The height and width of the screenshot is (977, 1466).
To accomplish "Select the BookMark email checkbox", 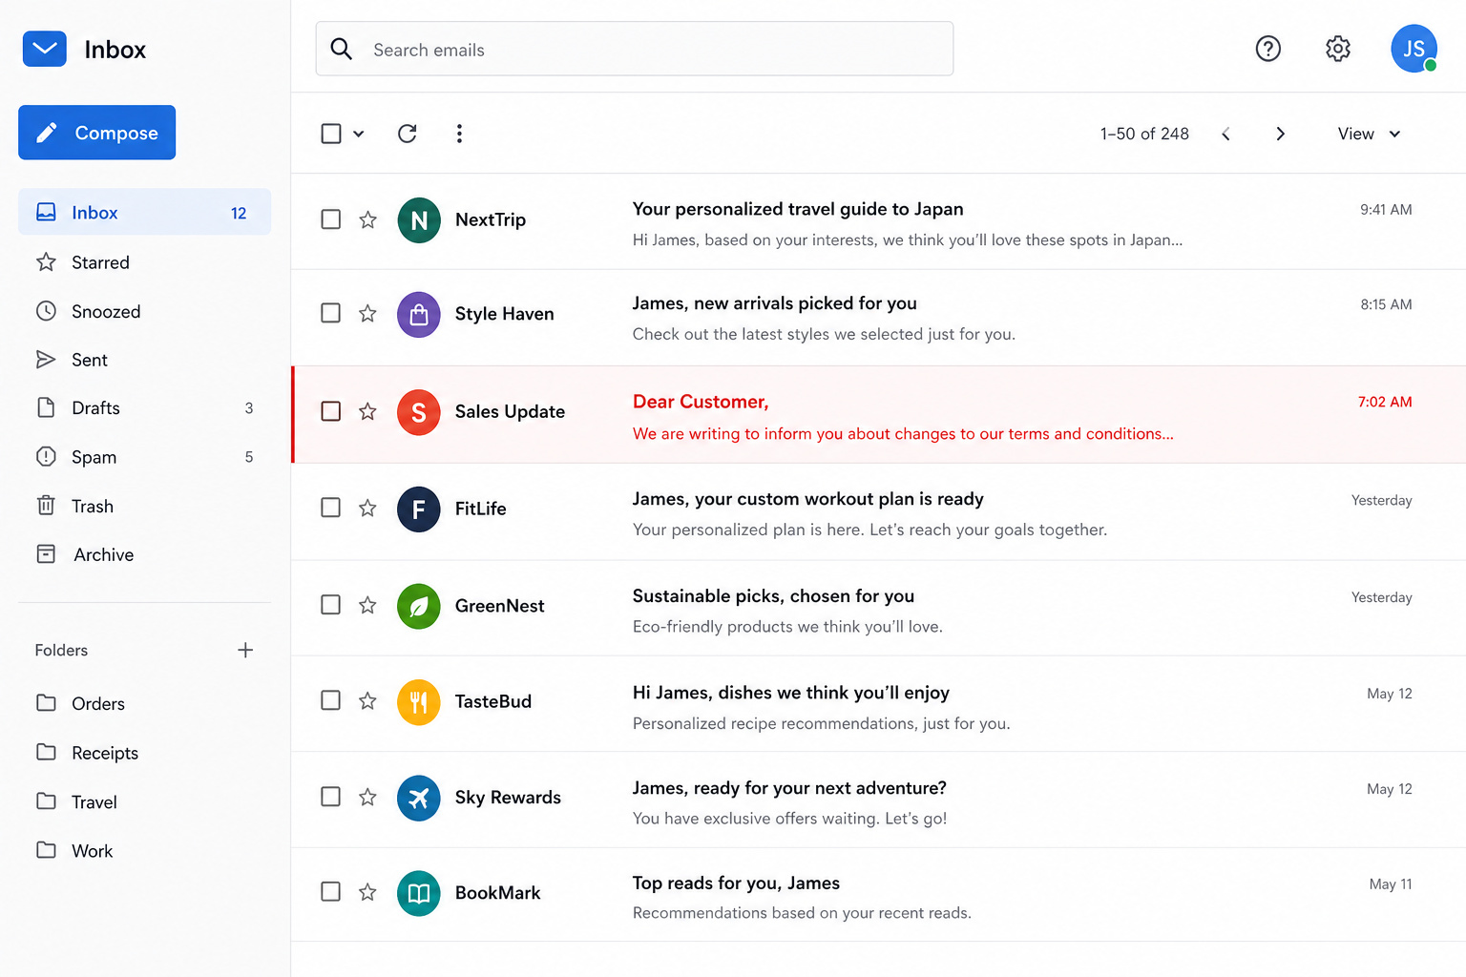I will point(331,892).
